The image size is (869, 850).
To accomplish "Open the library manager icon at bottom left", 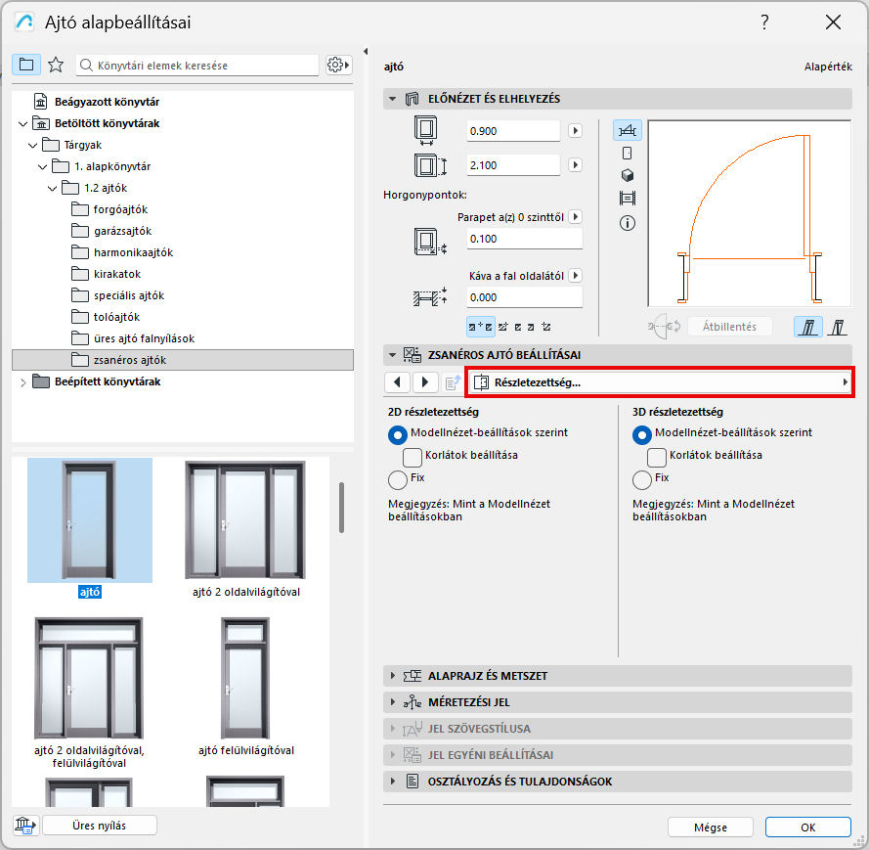I will [25, 825].
